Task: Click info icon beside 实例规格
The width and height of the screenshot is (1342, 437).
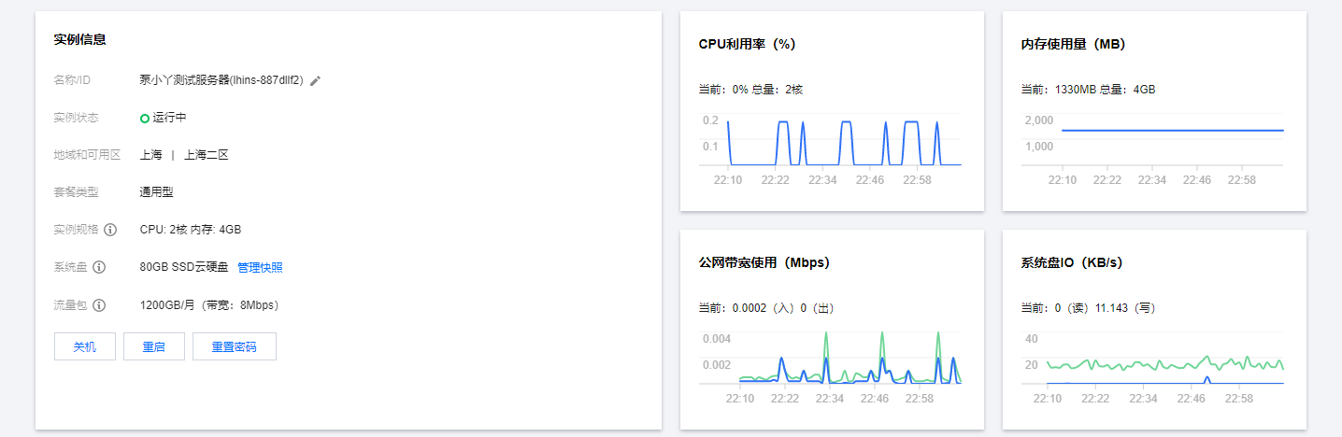Action: point(110,230)
